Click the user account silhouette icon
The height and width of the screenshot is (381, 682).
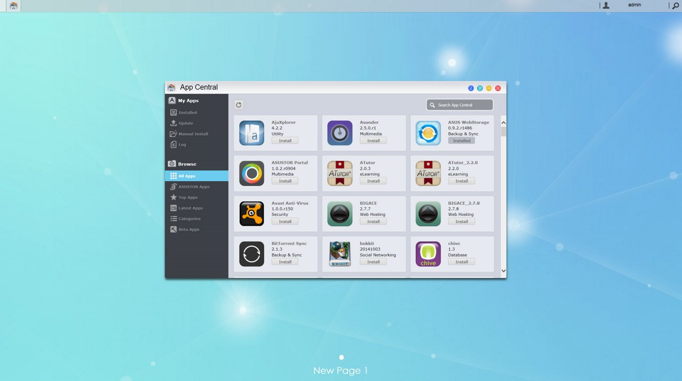(606, 5)
